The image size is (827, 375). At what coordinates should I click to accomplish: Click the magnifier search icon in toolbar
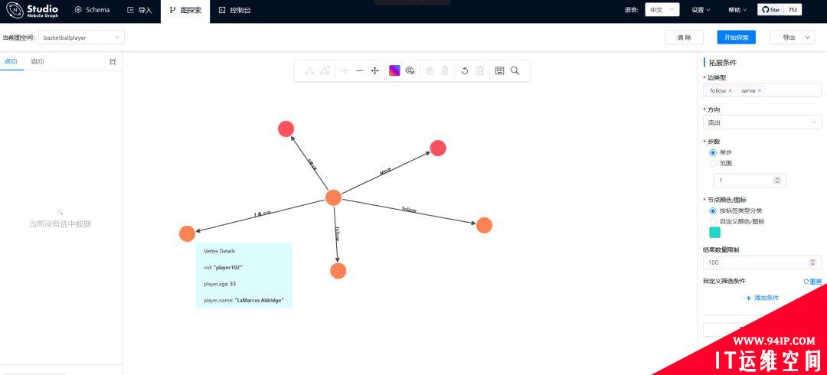coord(515,70)
